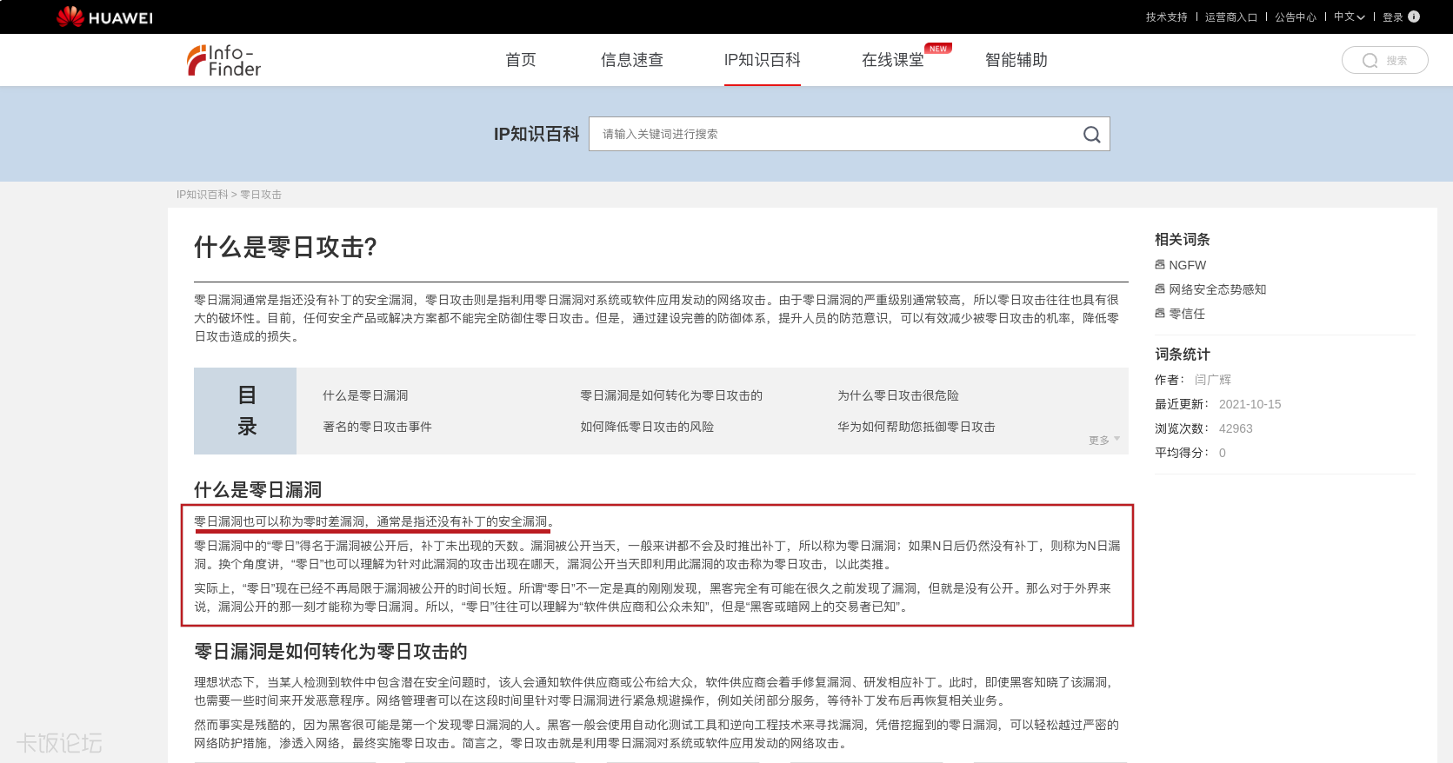1453x763 pixels.
Task: Click the 零日漏洞是如何转化为零日攻击的 section heading
Action: [330, 652]
